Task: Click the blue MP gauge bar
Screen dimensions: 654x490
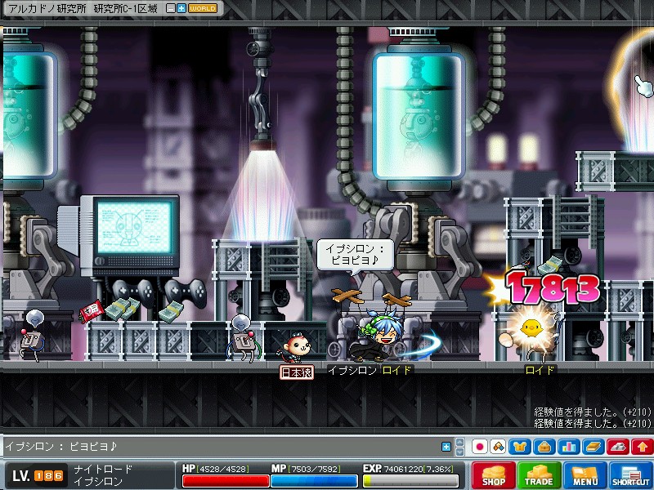Action: (314, 481)
